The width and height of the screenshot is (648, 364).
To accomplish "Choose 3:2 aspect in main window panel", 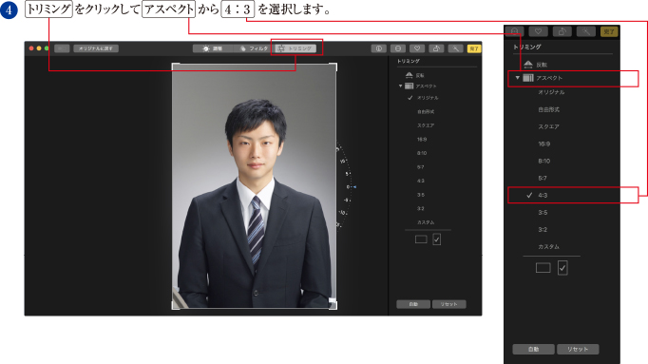I will point(420,208).
